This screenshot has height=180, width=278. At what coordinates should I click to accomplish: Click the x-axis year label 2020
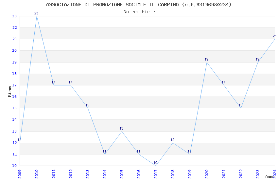click(x=207, y=174)
